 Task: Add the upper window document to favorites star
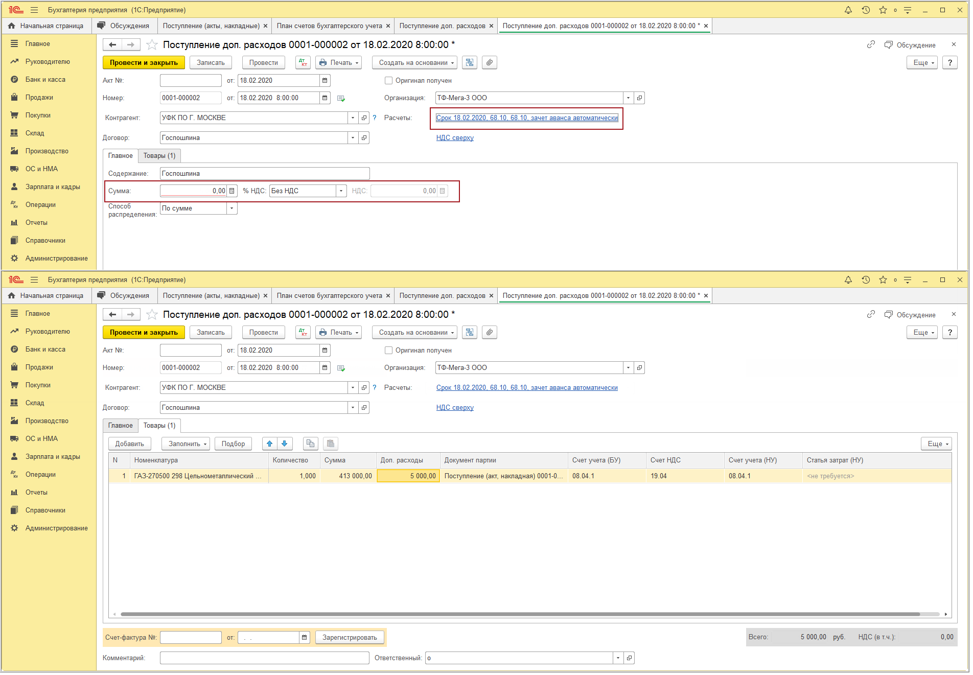pyautogui.click(x=152, y=45)
